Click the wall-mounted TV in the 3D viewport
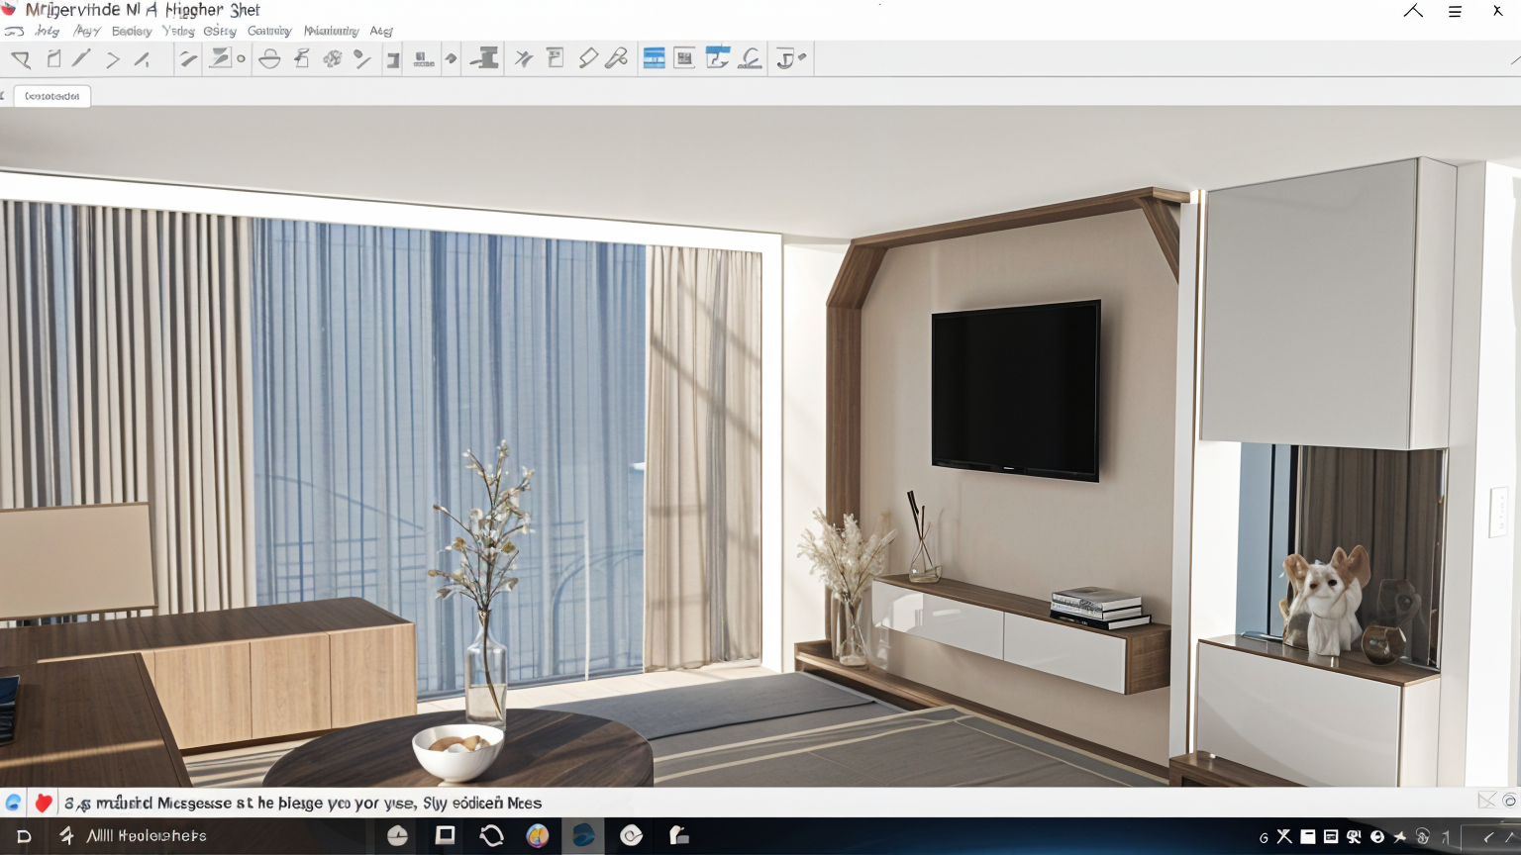 pyautogui.click(x=1015, y=390)
